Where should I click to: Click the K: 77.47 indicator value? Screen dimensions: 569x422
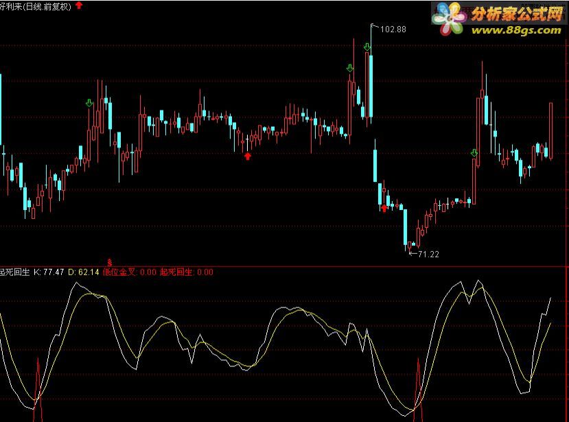tap(49, 272)
